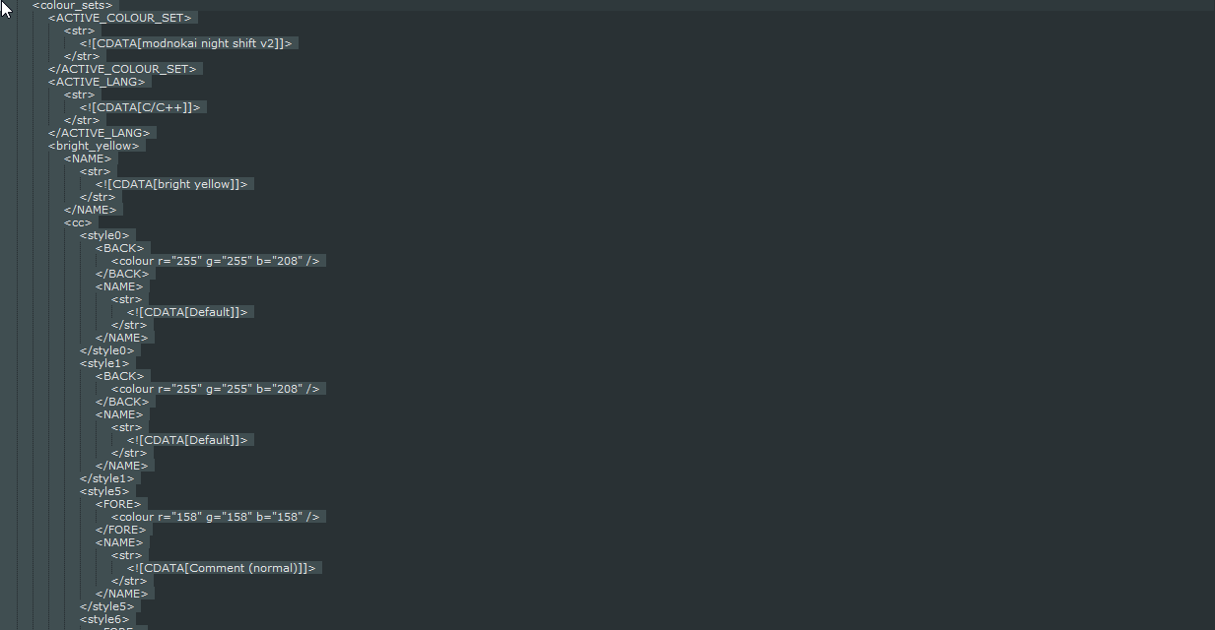Click the closing </ACTIVE_LANG> tag
Viewport: 1215px width, 630px height.
(100, 133)
